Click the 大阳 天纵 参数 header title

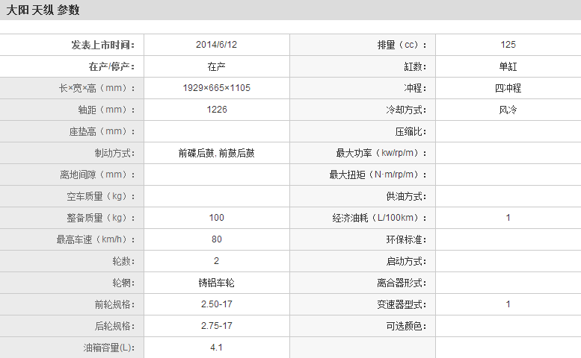tap(43, 10)
